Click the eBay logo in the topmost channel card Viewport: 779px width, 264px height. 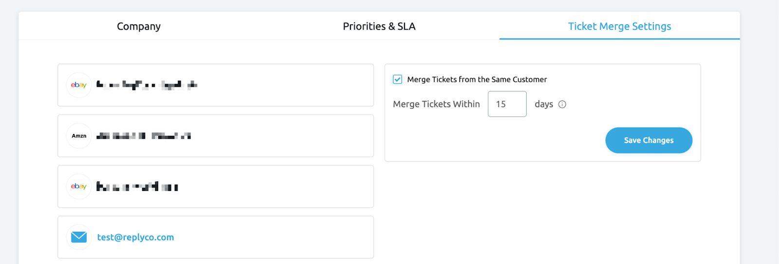tap(79, 85)
